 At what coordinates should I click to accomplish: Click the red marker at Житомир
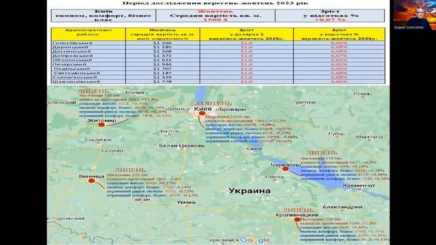coord(102,125)
